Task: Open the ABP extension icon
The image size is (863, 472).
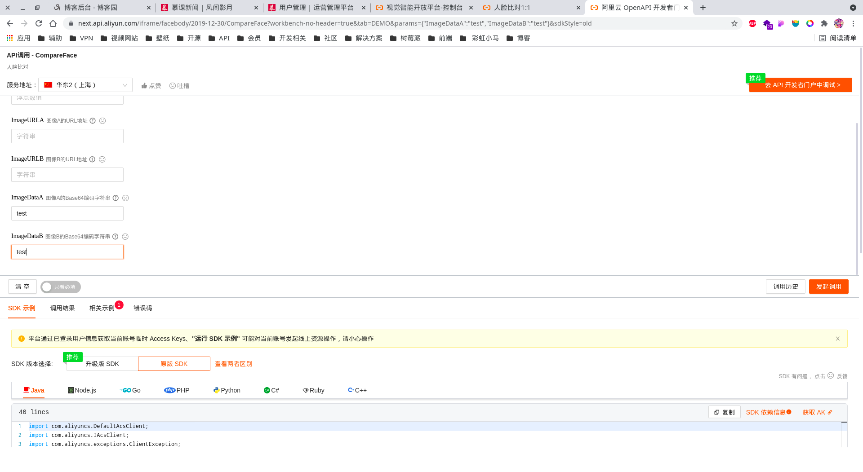Action: 752,23
